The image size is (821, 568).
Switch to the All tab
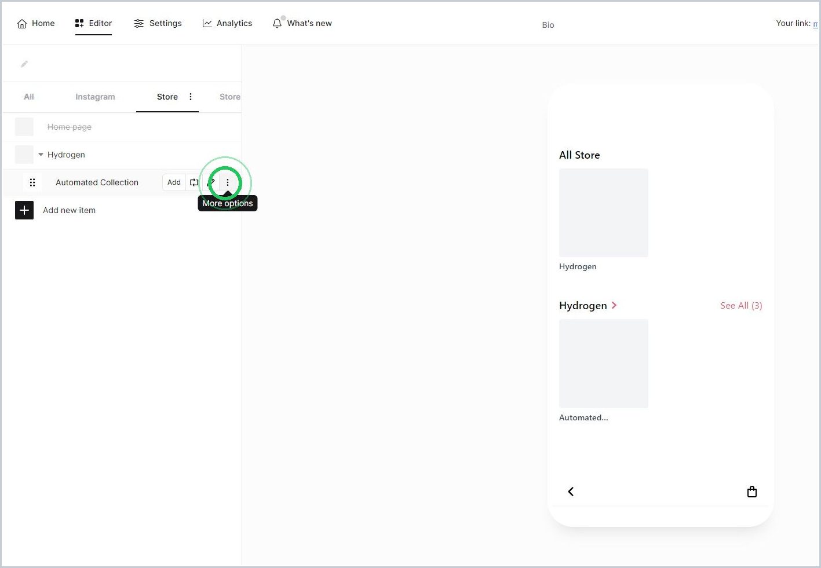[29, 97]
